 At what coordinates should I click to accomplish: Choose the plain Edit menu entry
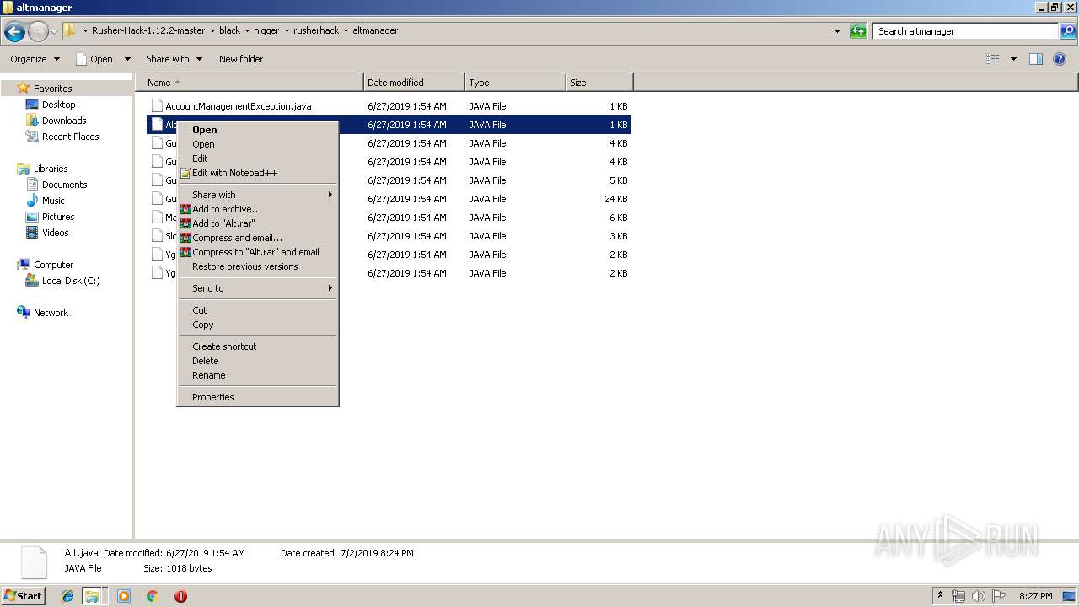(x=199, y=158)
